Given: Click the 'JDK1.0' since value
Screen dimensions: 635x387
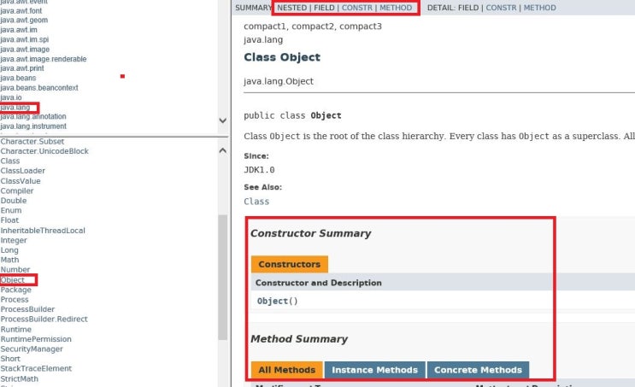Looking at the screenshot, I should [x=259, y=170].
